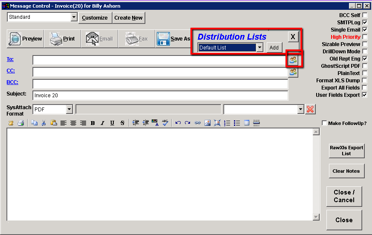Expand the Standard template dropdown

point(74,17)
